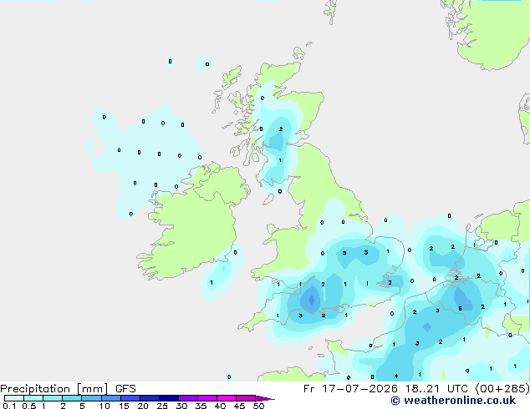This screenshot has width=530, height=409.
Task: Click the "40" legend scale label
Action: (x=220, y=406)
